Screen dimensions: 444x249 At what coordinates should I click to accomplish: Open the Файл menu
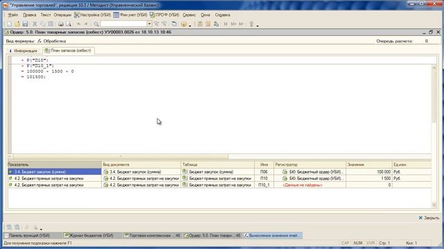coord(13,15)
